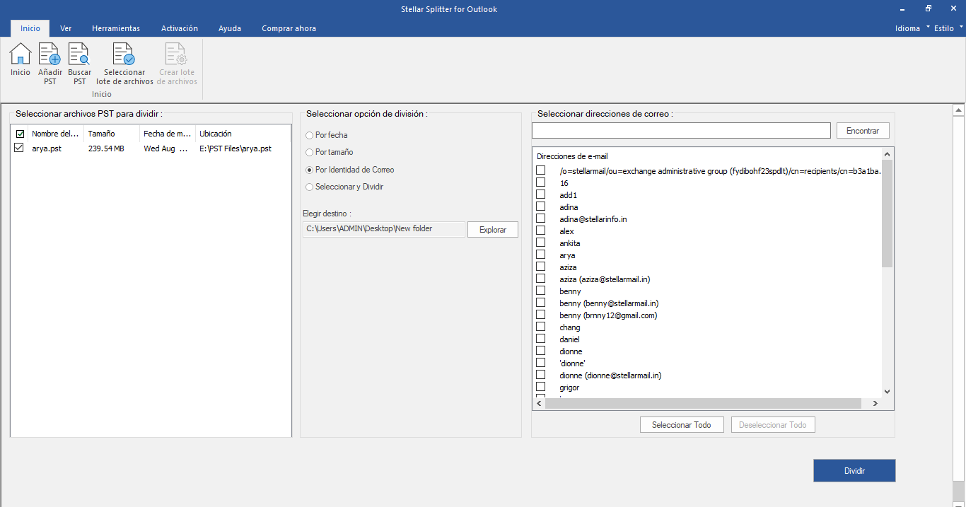Click the Direcciones de e-mail list header
966x507 pixels.
(572, 156)
